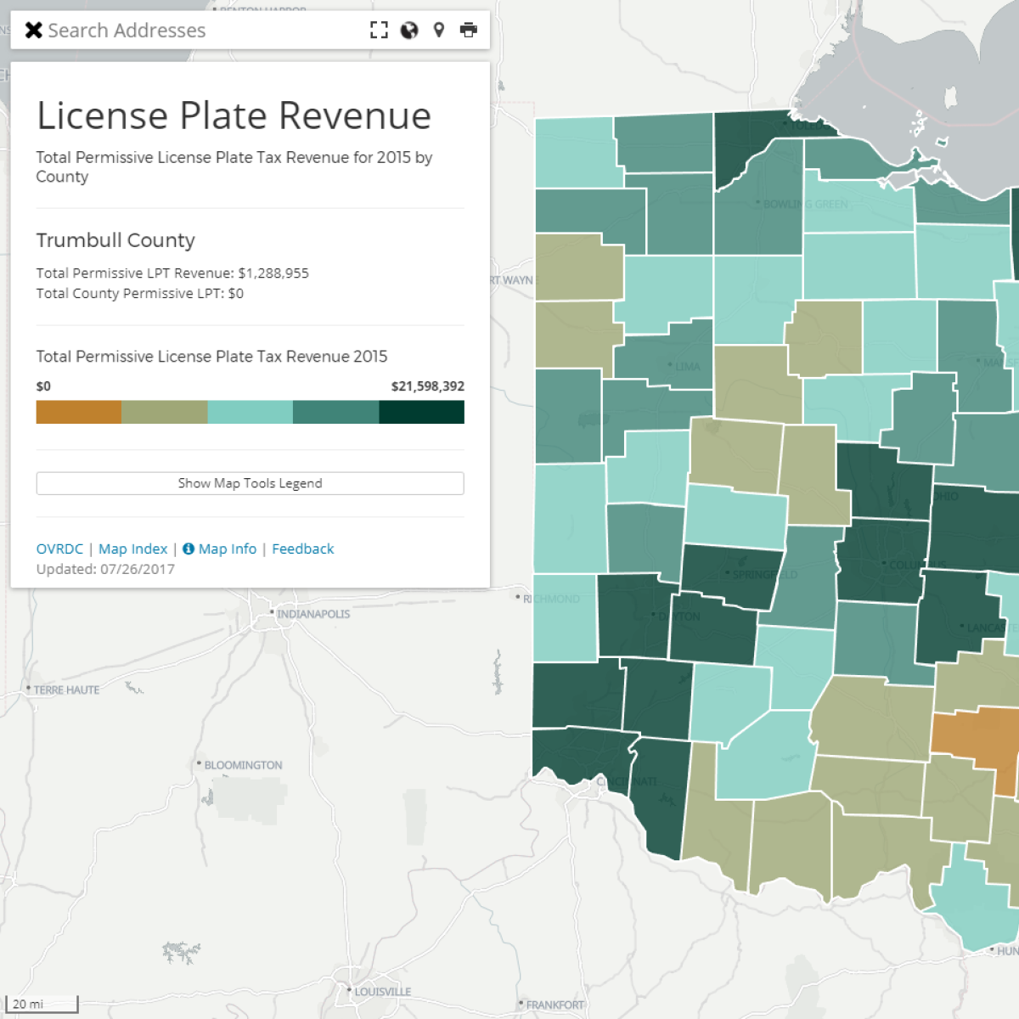This screenshot has height=1019, width=1019.
Task: Click the darkest green legend segment
Action: coord(421,412)
